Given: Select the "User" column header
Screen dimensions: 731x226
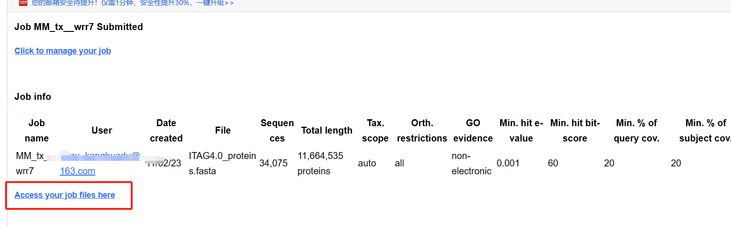Looking at the screenshot, I should (x=102, y=130).
